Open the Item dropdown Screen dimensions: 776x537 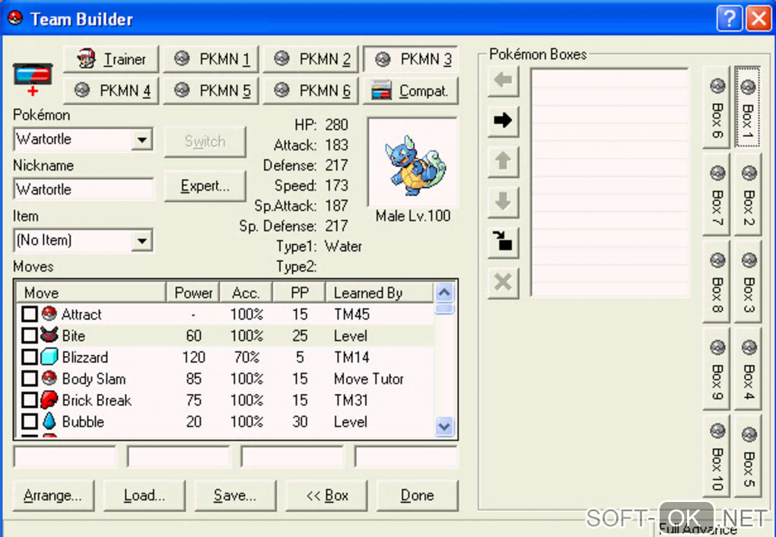tap(142, 241)
